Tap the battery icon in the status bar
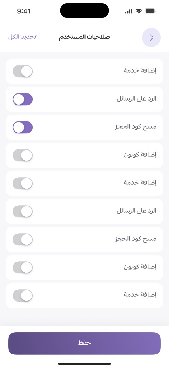This screenshot has height=368, width=169. pyautogui.click(x=150, y=11)
